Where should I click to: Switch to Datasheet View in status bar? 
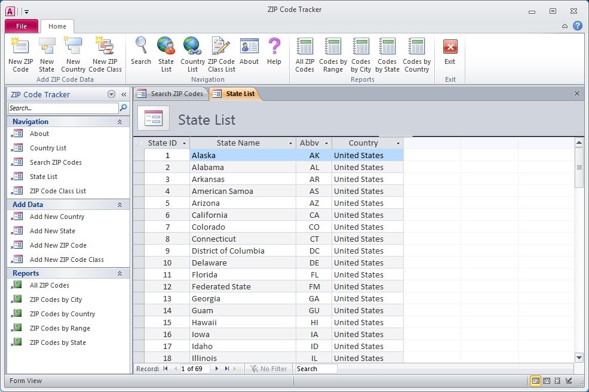(547, 381)
